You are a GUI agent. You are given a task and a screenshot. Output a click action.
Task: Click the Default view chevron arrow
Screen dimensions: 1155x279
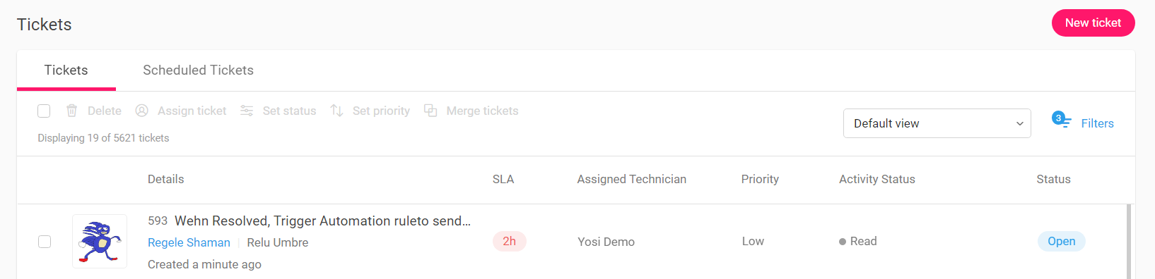[x=1019, y=123]
